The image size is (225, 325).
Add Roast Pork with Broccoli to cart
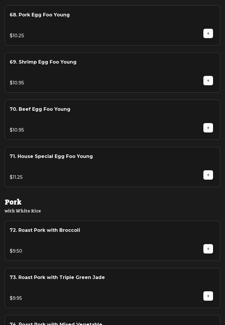[208, 249]
